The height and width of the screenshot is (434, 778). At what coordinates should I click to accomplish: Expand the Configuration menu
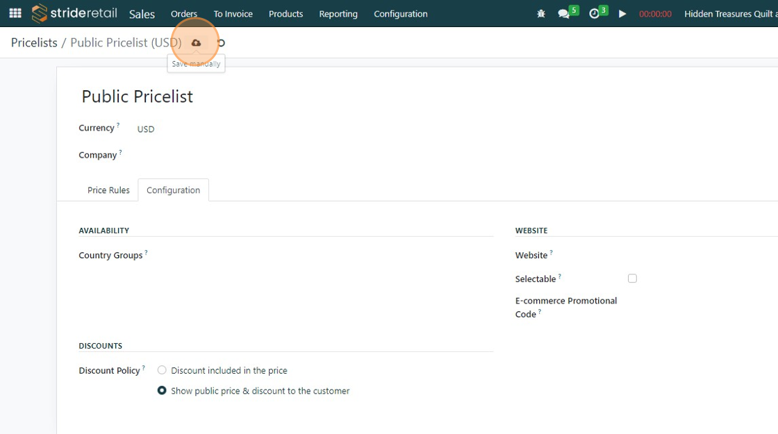(401, 14)
